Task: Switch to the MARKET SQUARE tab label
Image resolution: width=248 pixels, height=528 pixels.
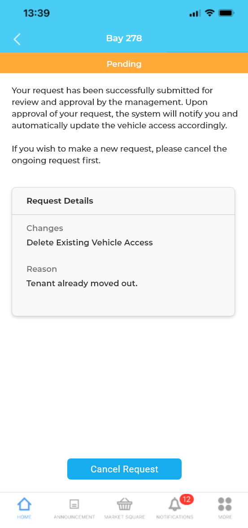Action: pos(125,517)
